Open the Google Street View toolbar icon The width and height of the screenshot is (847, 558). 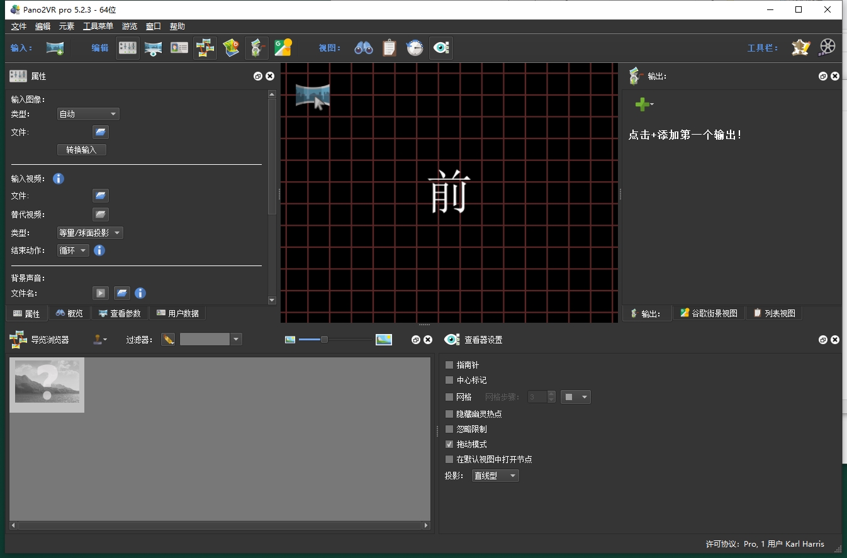pos(283,48)
